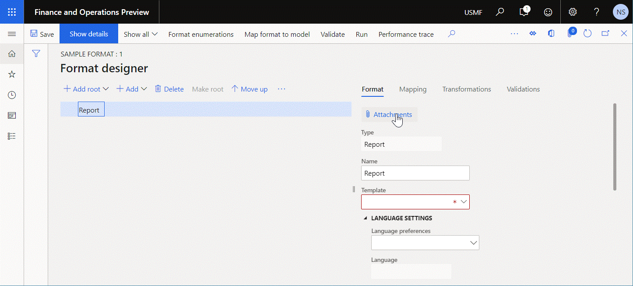Click the attachments paperclip badge icon
The image size is (633, 286).
point(570,33)
